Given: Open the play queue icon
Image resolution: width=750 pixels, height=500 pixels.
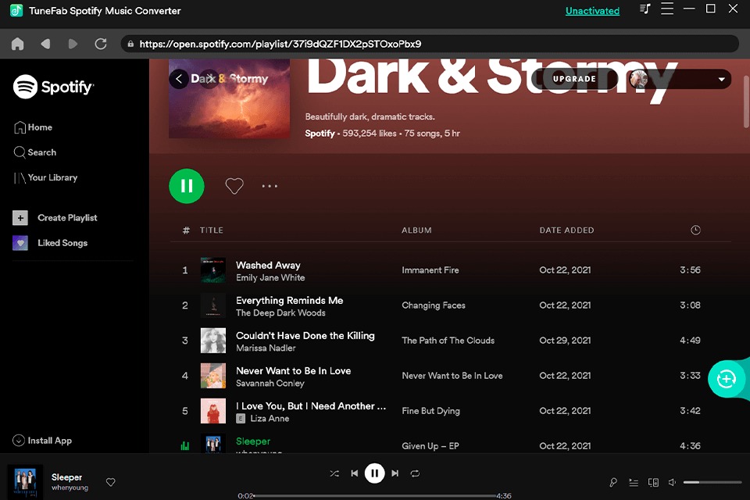Looking at the screenshot, I should [634, 483].
